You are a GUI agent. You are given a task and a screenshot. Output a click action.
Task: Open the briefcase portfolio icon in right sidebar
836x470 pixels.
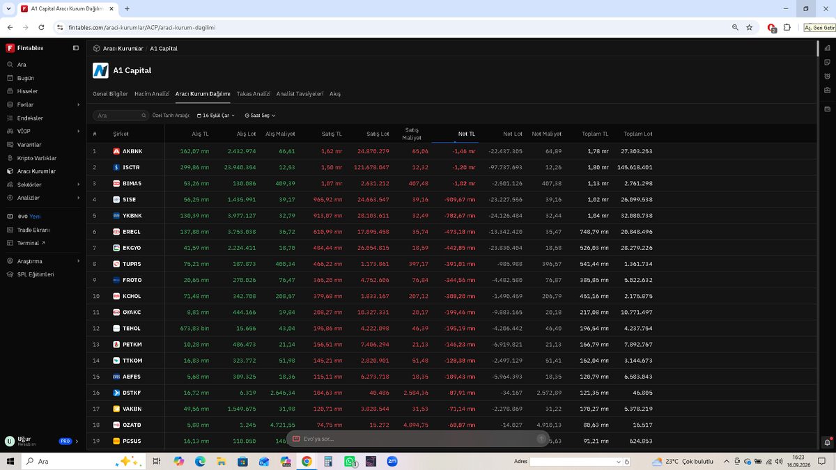tap(826, 90)
